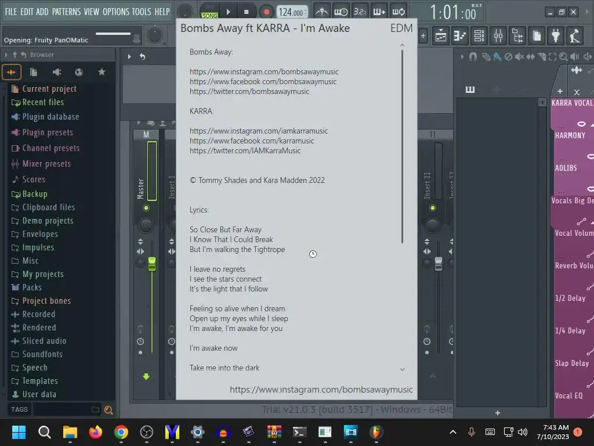
Task: Click the stacked pages toolbar icon
Action: tap(537, 36)
